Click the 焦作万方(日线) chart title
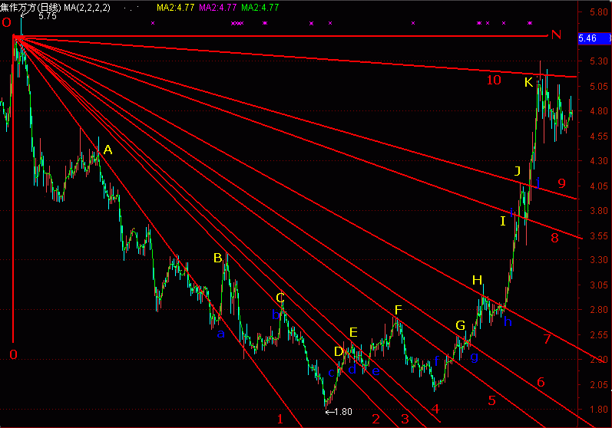Image resolution: width=612 pixels, height=428 pixels. click(x=31, y=8)
